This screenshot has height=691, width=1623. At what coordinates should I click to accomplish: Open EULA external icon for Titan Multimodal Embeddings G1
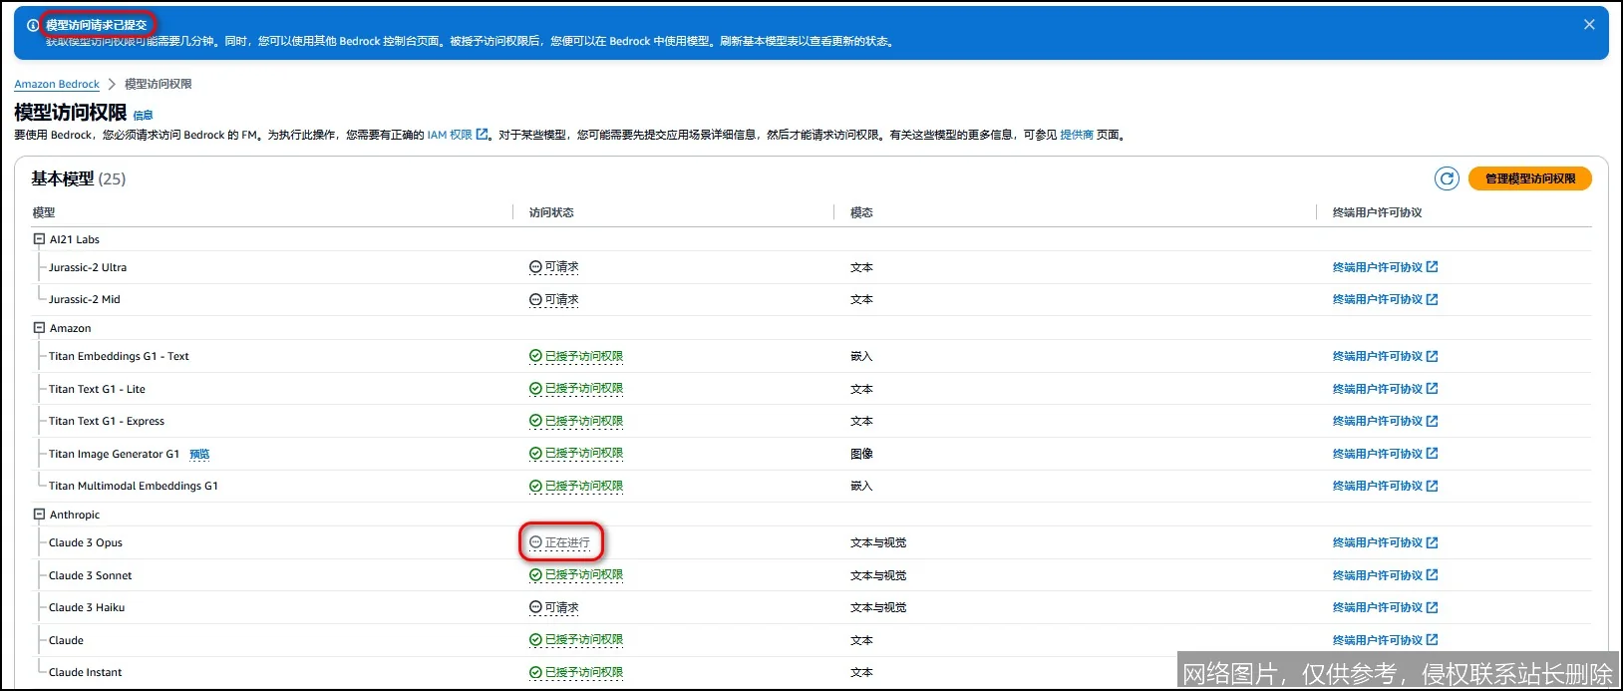(x=1433, y=486)
